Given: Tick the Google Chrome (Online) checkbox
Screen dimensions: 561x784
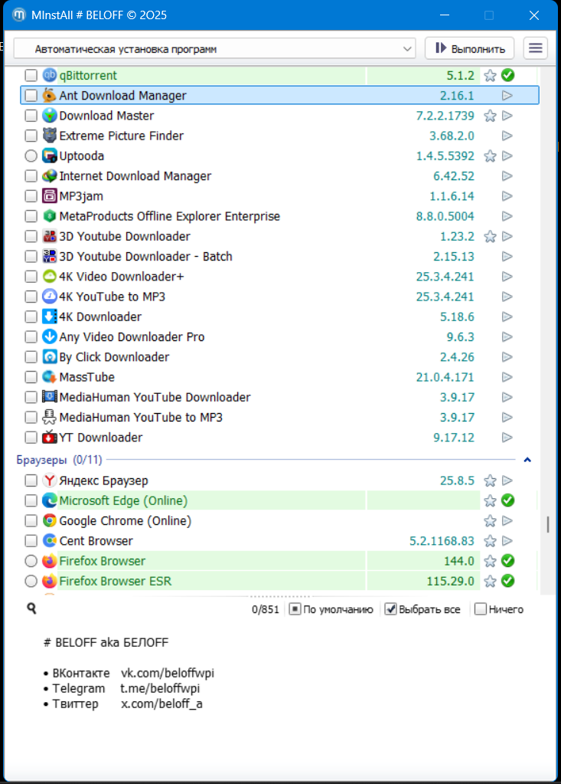Looking at the screenshot, I should 31,521.
